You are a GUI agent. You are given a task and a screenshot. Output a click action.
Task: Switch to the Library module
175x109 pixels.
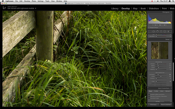[x=115, y=8]
